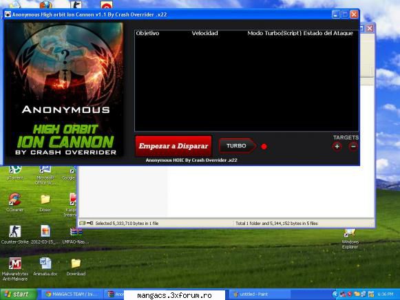This screenshot has width=400, height=300.
Task: Click the TURBO button
Action: pyautogui.click(x=238, y=146)
